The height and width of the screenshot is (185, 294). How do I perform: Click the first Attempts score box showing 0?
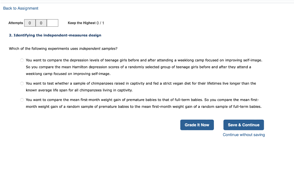(30, 23)
